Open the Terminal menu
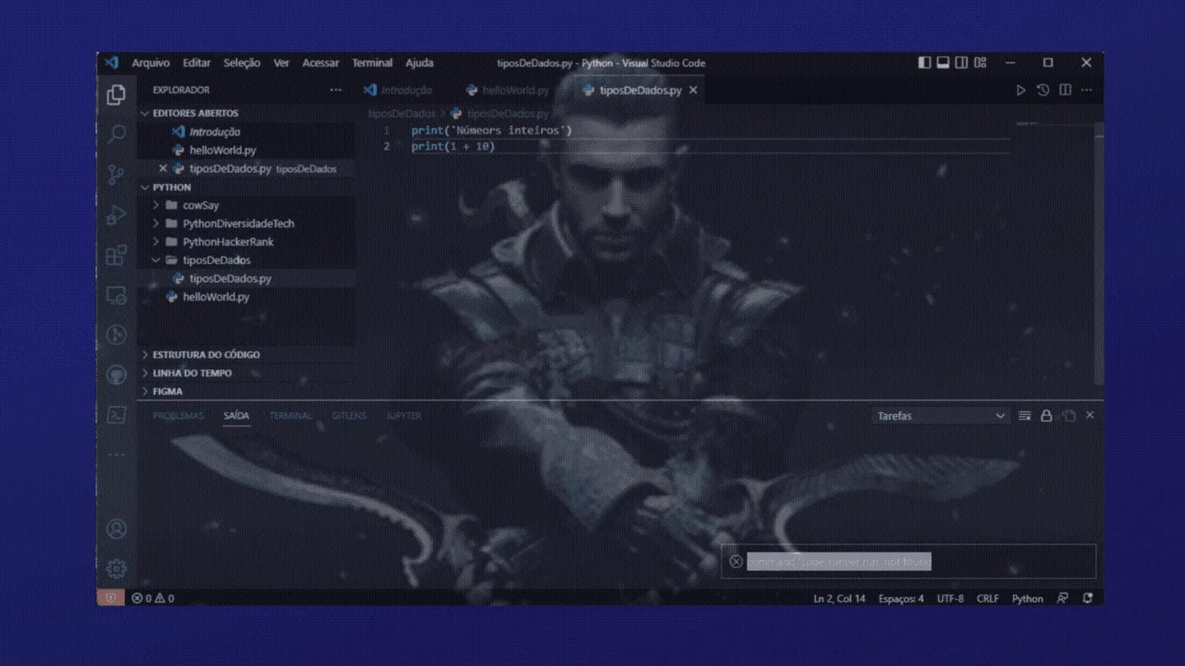The height and width of the screenshot is (666, 1185). (x=372, y=62)
